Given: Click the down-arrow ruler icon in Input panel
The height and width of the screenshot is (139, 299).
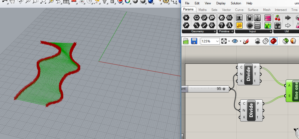Looking at the screenshot, I should [x=239, y=18].
